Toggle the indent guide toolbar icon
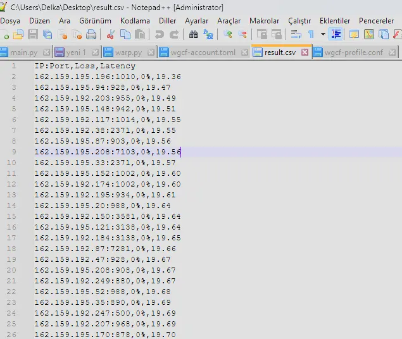The image size is (402, 339). [336, 34]
